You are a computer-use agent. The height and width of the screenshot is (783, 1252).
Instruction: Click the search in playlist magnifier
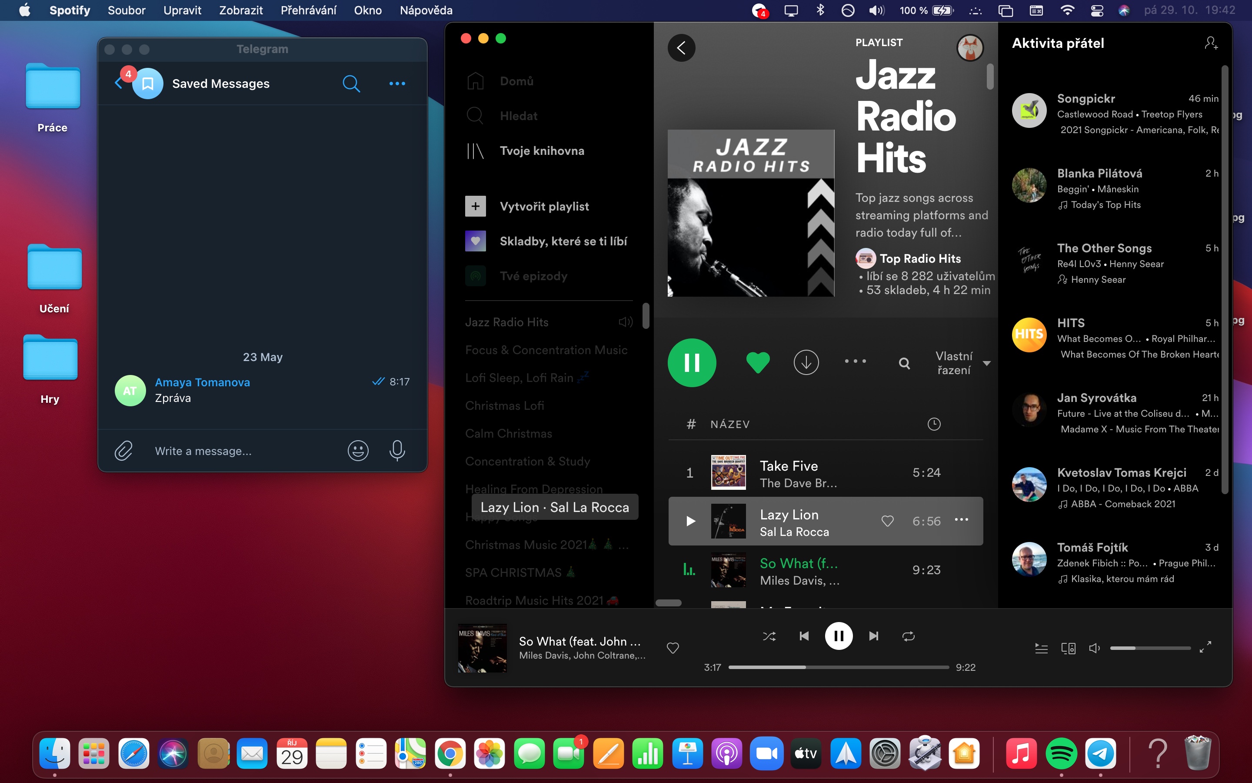click(x=904, y=363)
